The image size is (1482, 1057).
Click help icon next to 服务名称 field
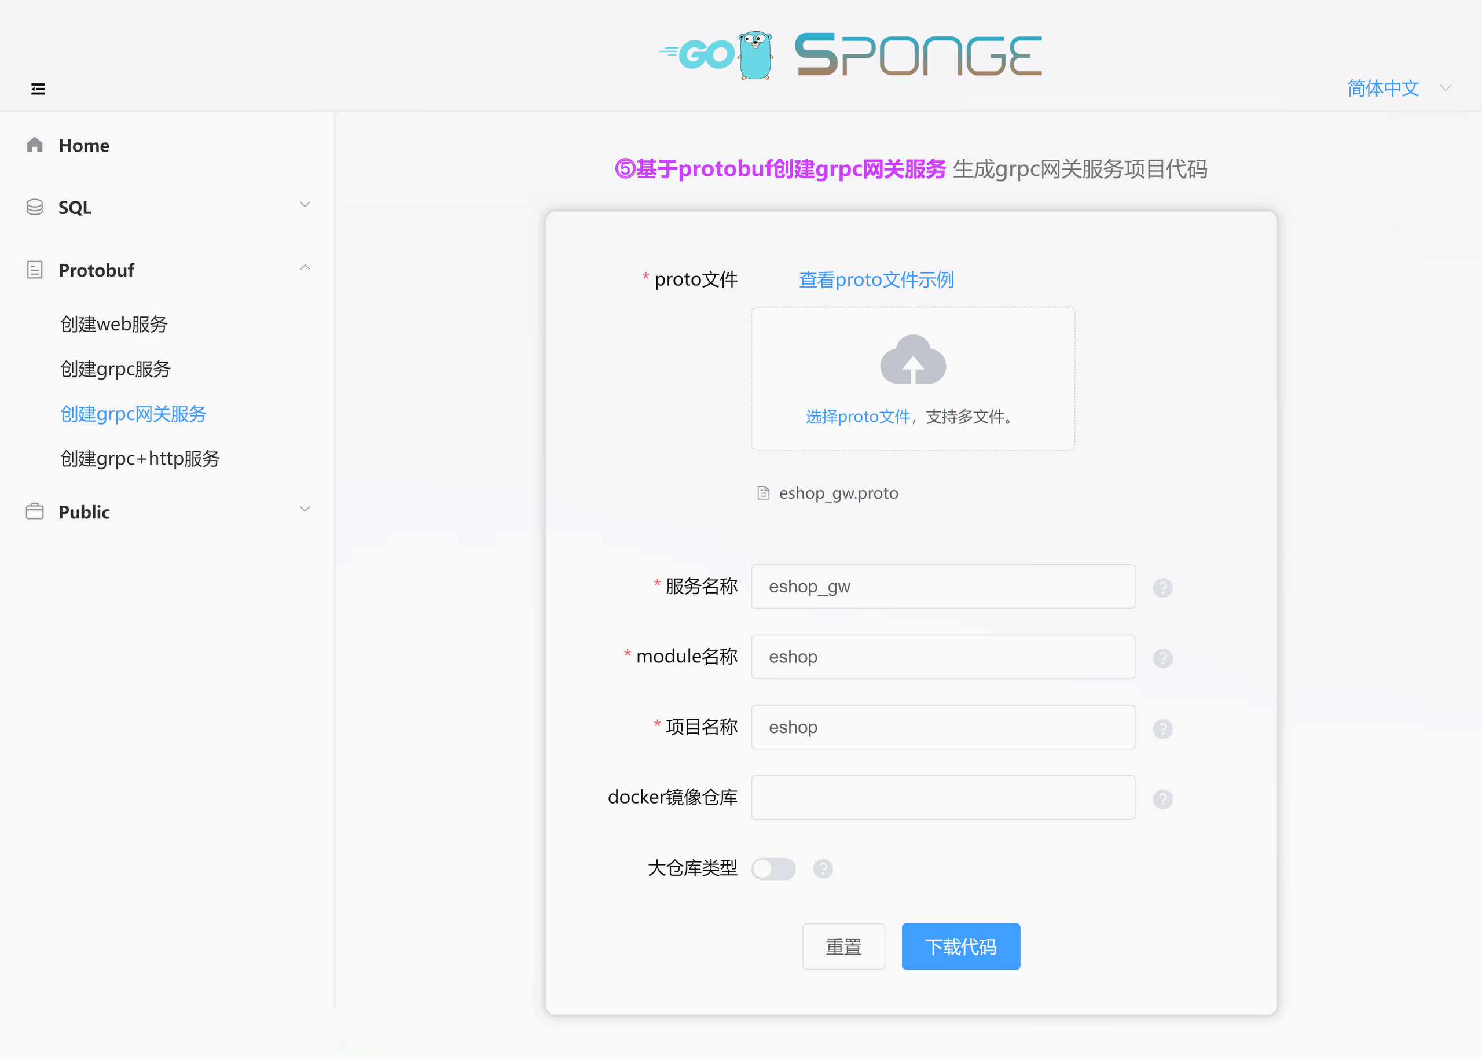(1162, 588)
